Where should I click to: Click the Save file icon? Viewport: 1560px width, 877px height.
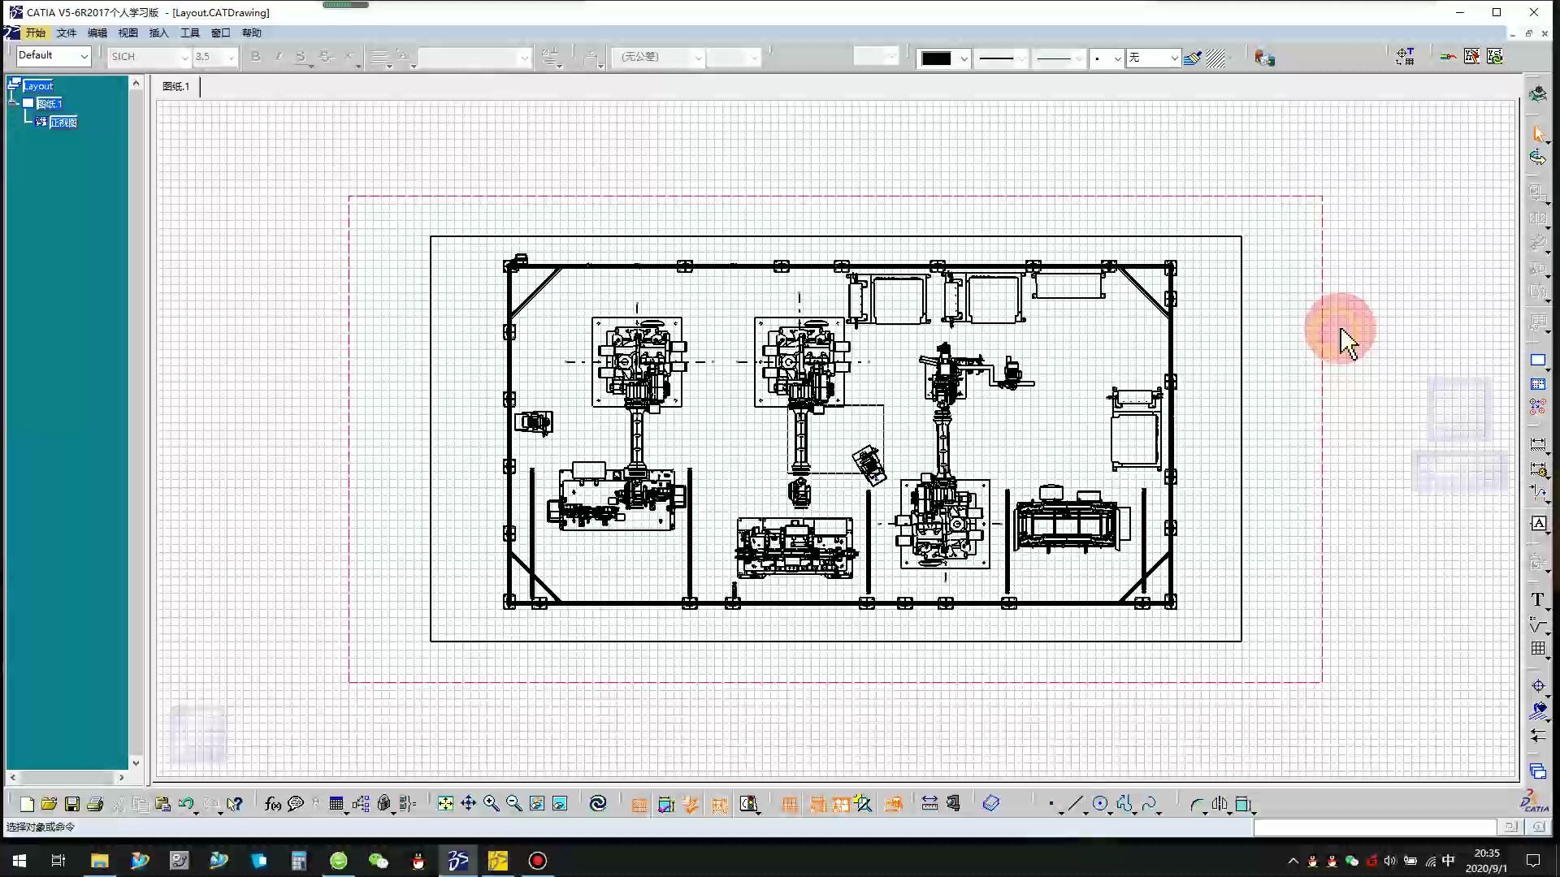pos(72,804)
